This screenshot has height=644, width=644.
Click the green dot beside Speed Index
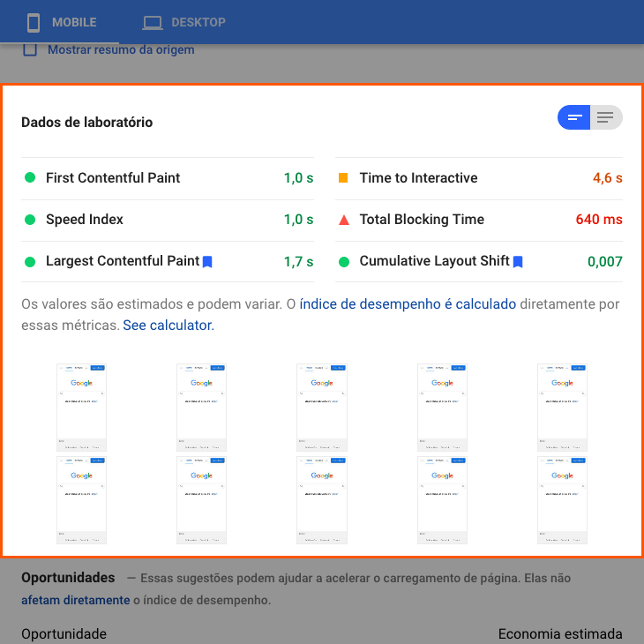(30, 220)
